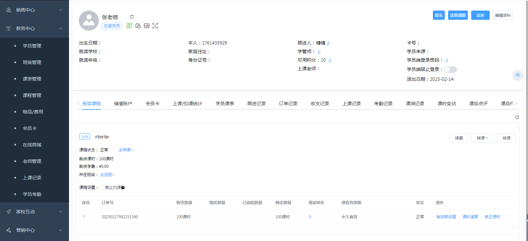The image size is (528, 241).
Task: Edit 学员端登录密码 with pencil icon
Action: [x=447, y=60]
